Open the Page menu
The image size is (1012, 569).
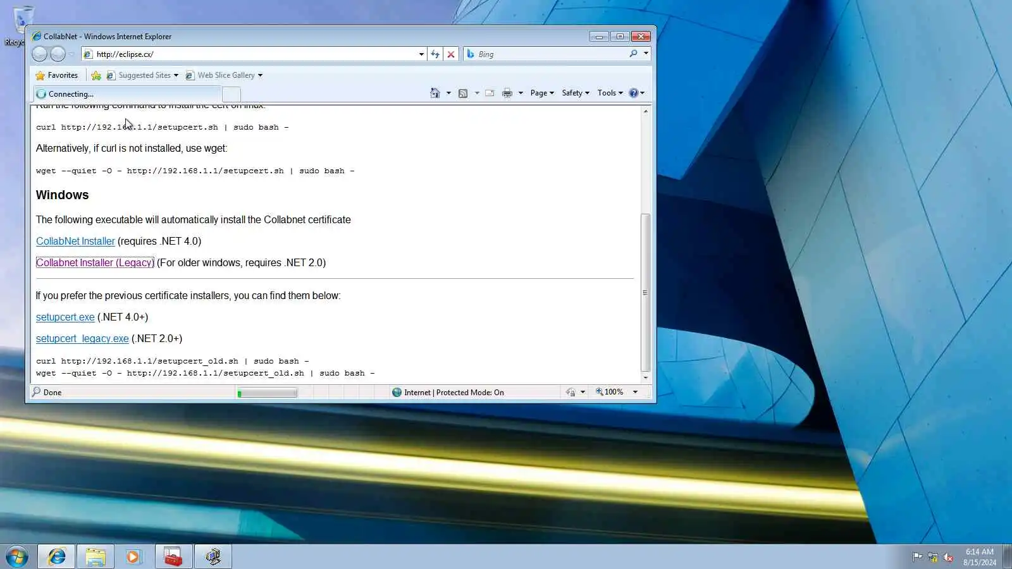tap(542, 93)
